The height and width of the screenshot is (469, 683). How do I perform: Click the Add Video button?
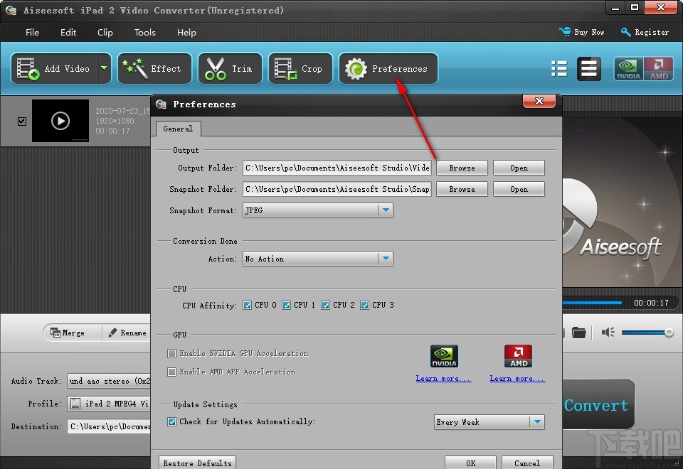click(53, 69)
